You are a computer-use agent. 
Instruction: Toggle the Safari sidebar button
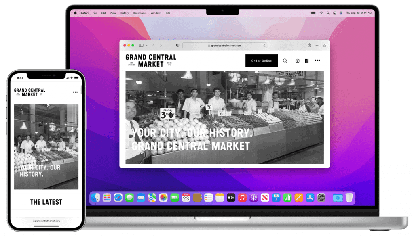pos(141,45)
